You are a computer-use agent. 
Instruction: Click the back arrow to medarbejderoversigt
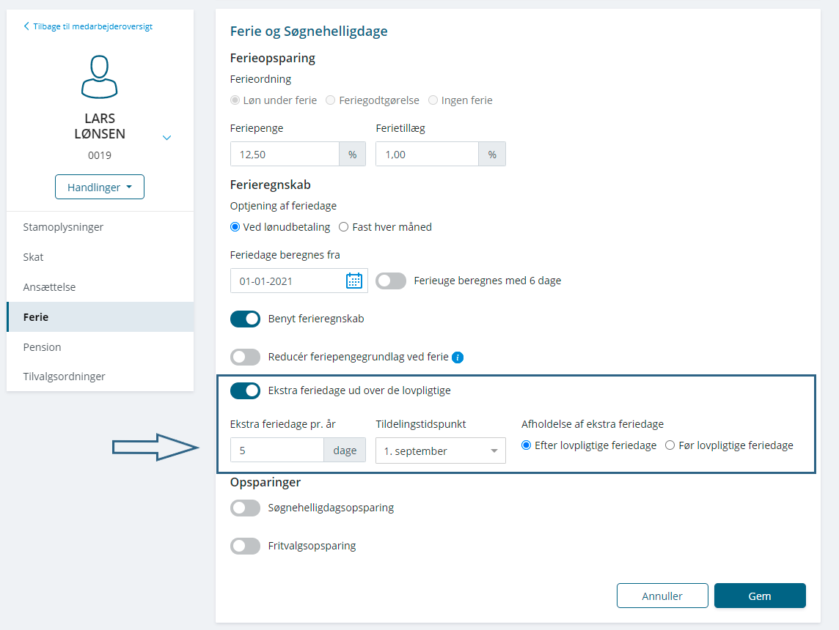tap(27, 26)
